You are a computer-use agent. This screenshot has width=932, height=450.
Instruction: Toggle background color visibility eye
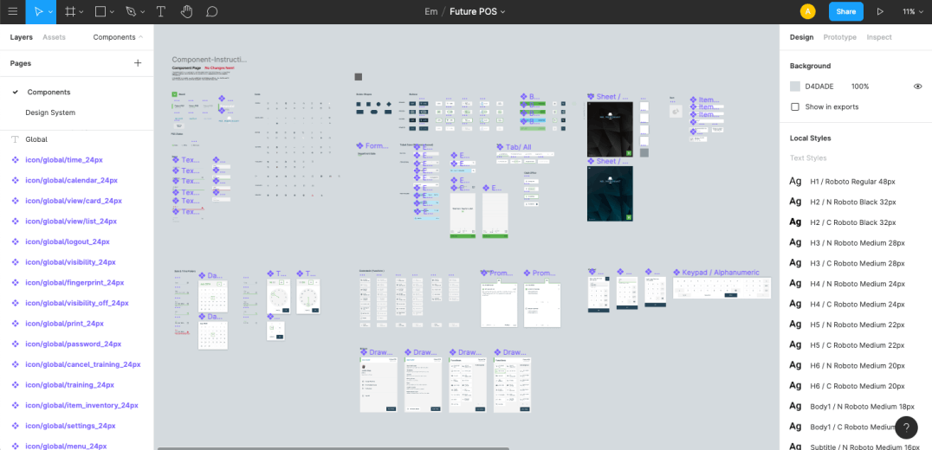point(917,87)
